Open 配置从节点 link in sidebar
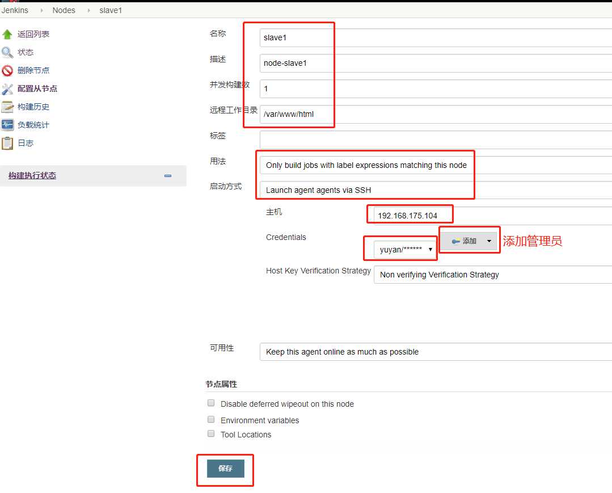Image resolution: width=612 pixels, height=493 pixels. (37, 89)
